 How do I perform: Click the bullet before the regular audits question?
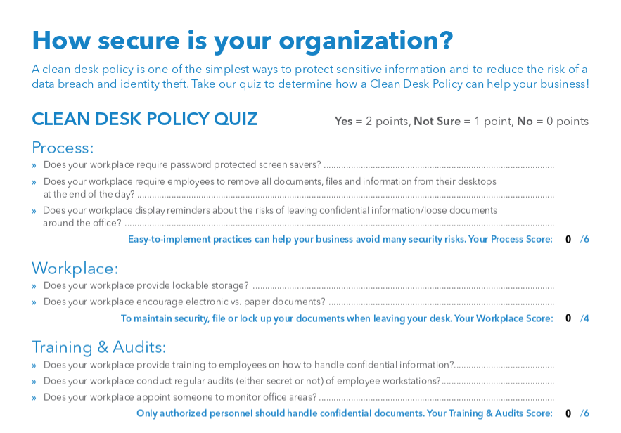click(x=34, y=382)
